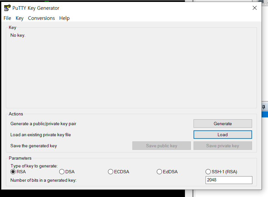Screen dimensions: 268x197
Task: Click the number of bits field showing 2048
Action: 229,180
